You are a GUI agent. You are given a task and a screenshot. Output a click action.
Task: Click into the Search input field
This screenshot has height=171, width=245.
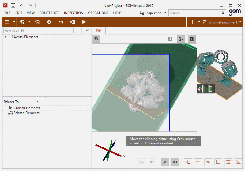pyautogui.click(x=194, y=13)
